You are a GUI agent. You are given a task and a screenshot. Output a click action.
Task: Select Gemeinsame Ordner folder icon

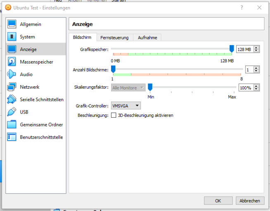tap(12, 125)
